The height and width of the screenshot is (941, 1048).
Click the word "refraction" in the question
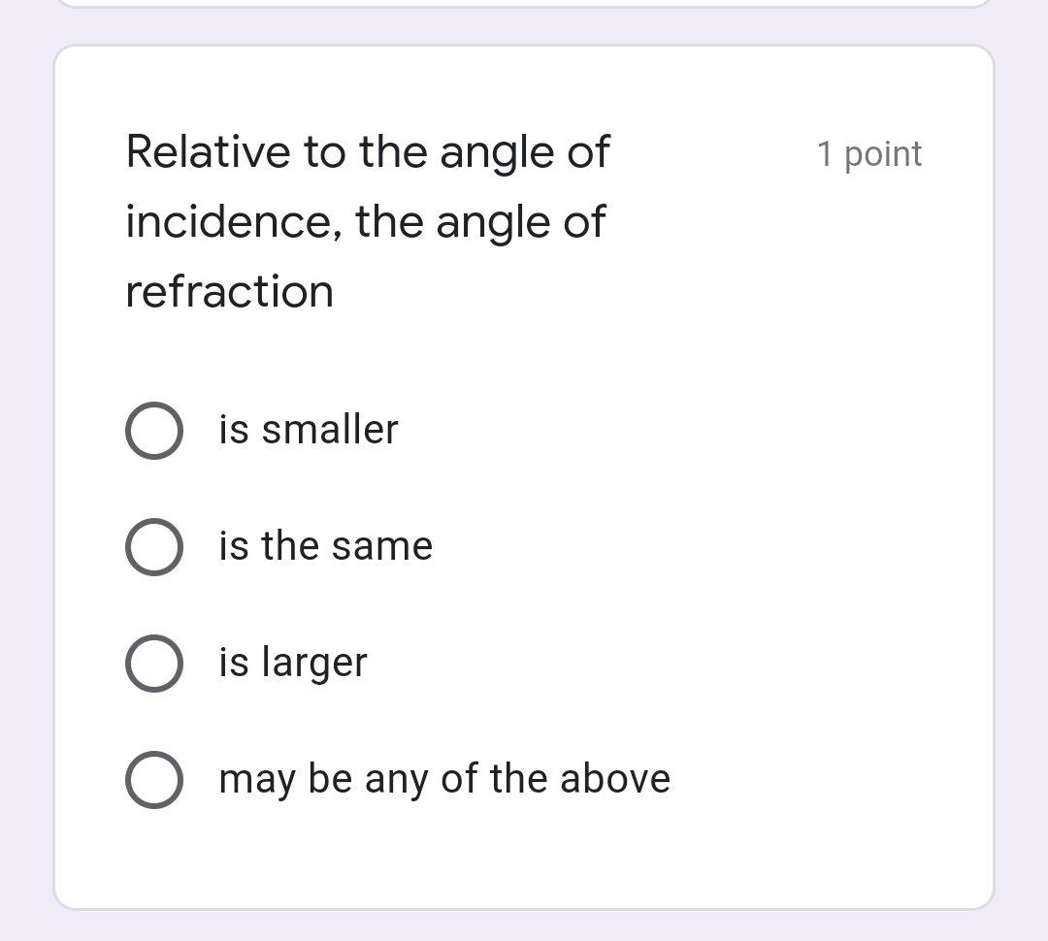click(x=229, y=290)
